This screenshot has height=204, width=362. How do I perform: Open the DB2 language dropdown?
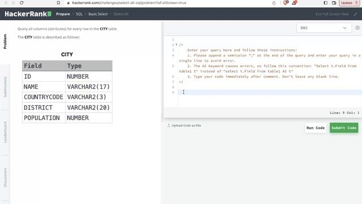(324, 28)
